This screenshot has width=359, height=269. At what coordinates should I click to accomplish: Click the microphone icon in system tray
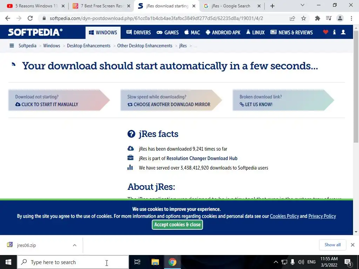coord(292,262)
